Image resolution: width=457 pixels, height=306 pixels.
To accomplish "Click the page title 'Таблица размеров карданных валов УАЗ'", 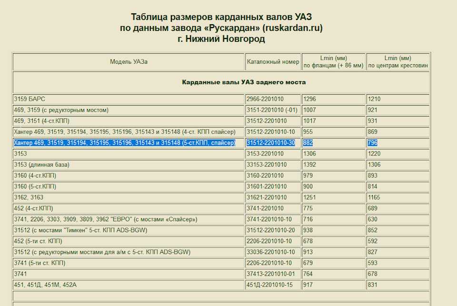I will (x=221, y=17).
